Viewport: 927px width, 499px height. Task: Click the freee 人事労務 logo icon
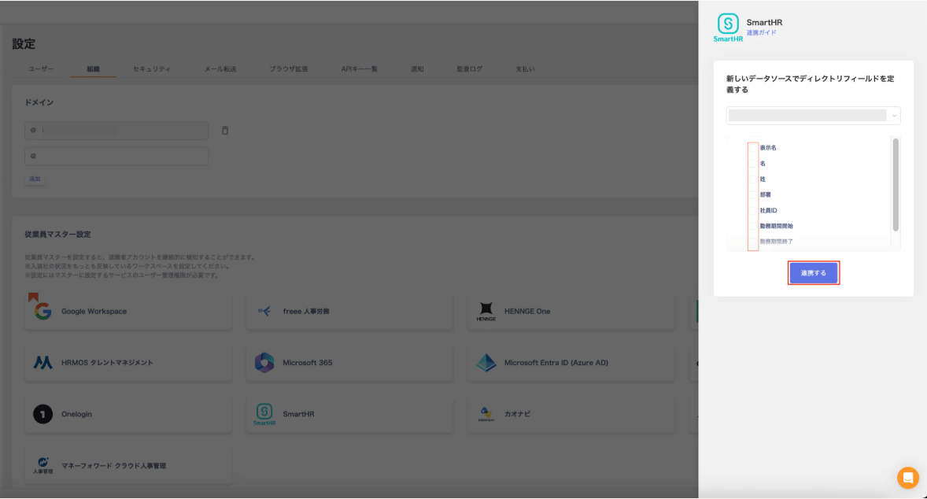(x=264, y=312)
